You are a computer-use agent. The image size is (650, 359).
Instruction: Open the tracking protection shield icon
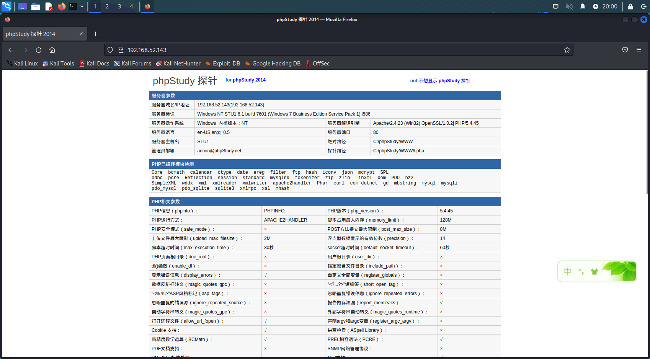tap(110, 50)
